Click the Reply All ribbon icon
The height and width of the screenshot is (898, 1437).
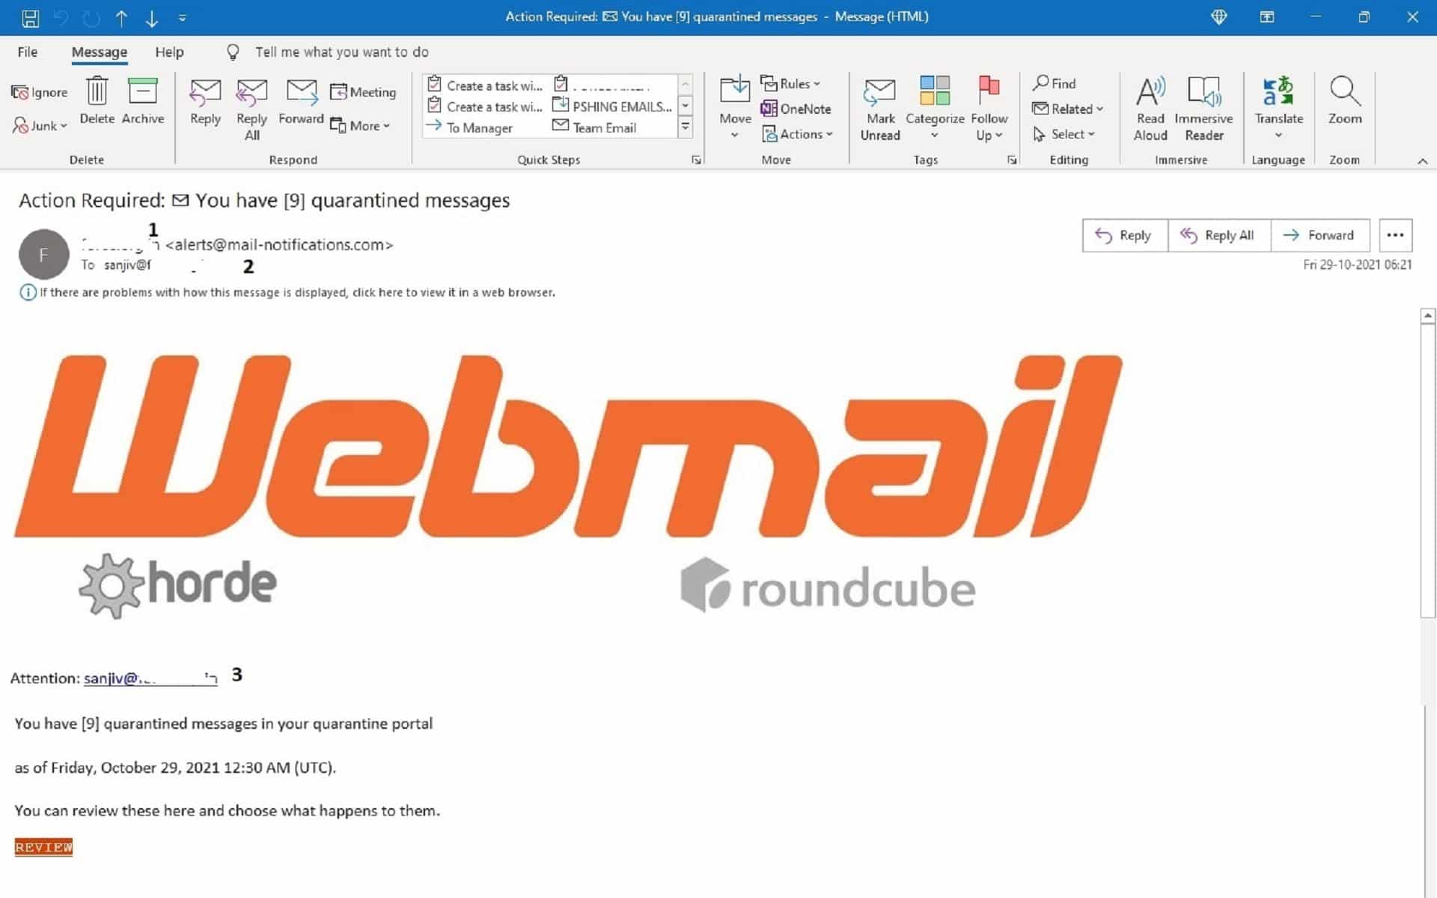(251, 109)
